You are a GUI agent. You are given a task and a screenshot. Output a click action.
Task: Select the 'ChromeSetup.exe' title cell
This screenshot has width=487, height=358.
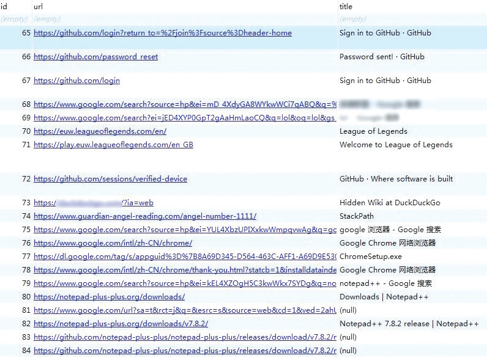[x=371, y=257]
